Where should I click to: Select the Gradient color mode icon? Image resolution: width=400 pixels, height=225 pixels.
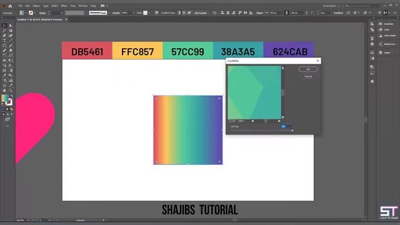coord(7,109)
